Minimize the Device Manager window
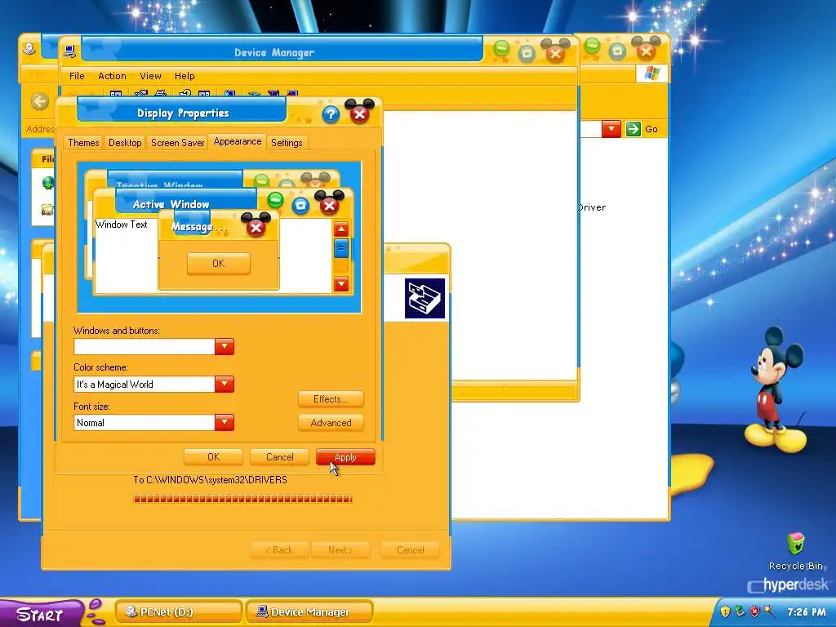836x627 pixels. click(501, 49)
